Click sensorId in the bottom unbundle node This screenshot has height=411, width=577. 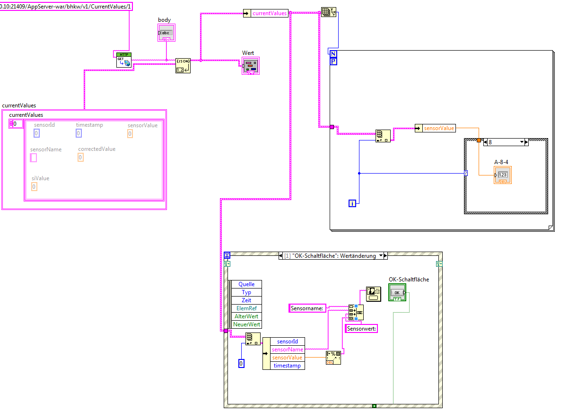288,341
